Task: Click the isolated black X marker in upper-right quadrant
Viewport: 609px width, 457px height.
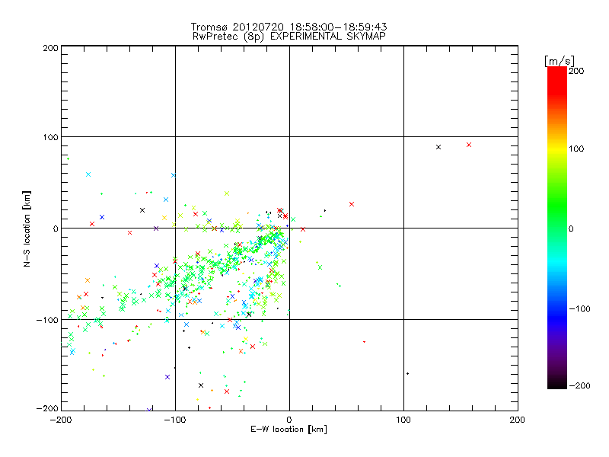Action: click(438, 147)
